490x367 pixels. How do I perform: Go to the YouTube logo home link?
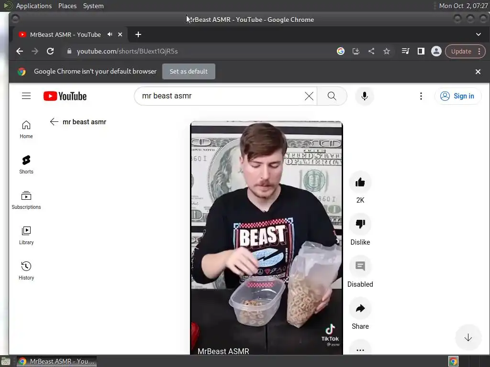[x=65, y=96]
